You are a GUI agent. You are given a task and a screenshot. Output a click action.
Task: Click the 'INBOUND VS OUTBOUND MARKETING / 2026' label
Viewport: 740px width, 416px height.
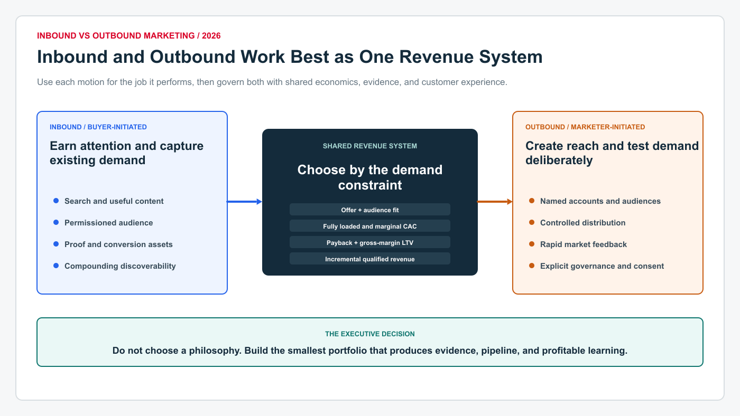click(x=129, y=36)
